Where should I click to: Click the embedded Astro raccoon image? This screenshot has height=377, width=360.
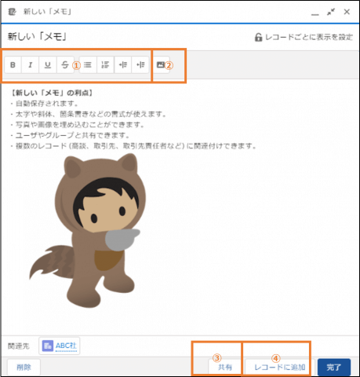(x=88, y=230)
